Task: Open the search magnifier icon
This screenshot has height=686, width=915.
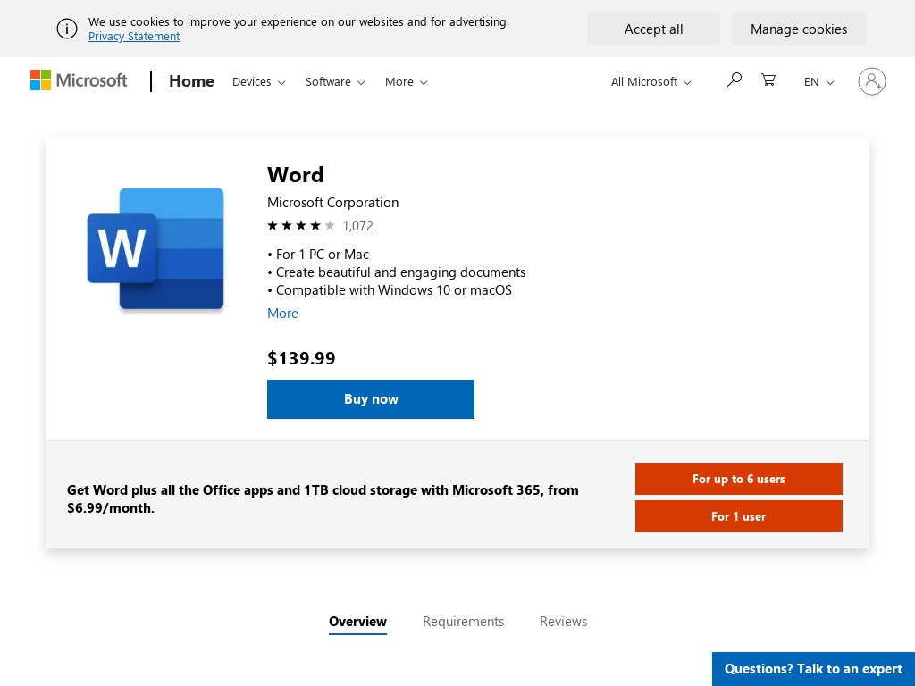Action: pos(735,79)
